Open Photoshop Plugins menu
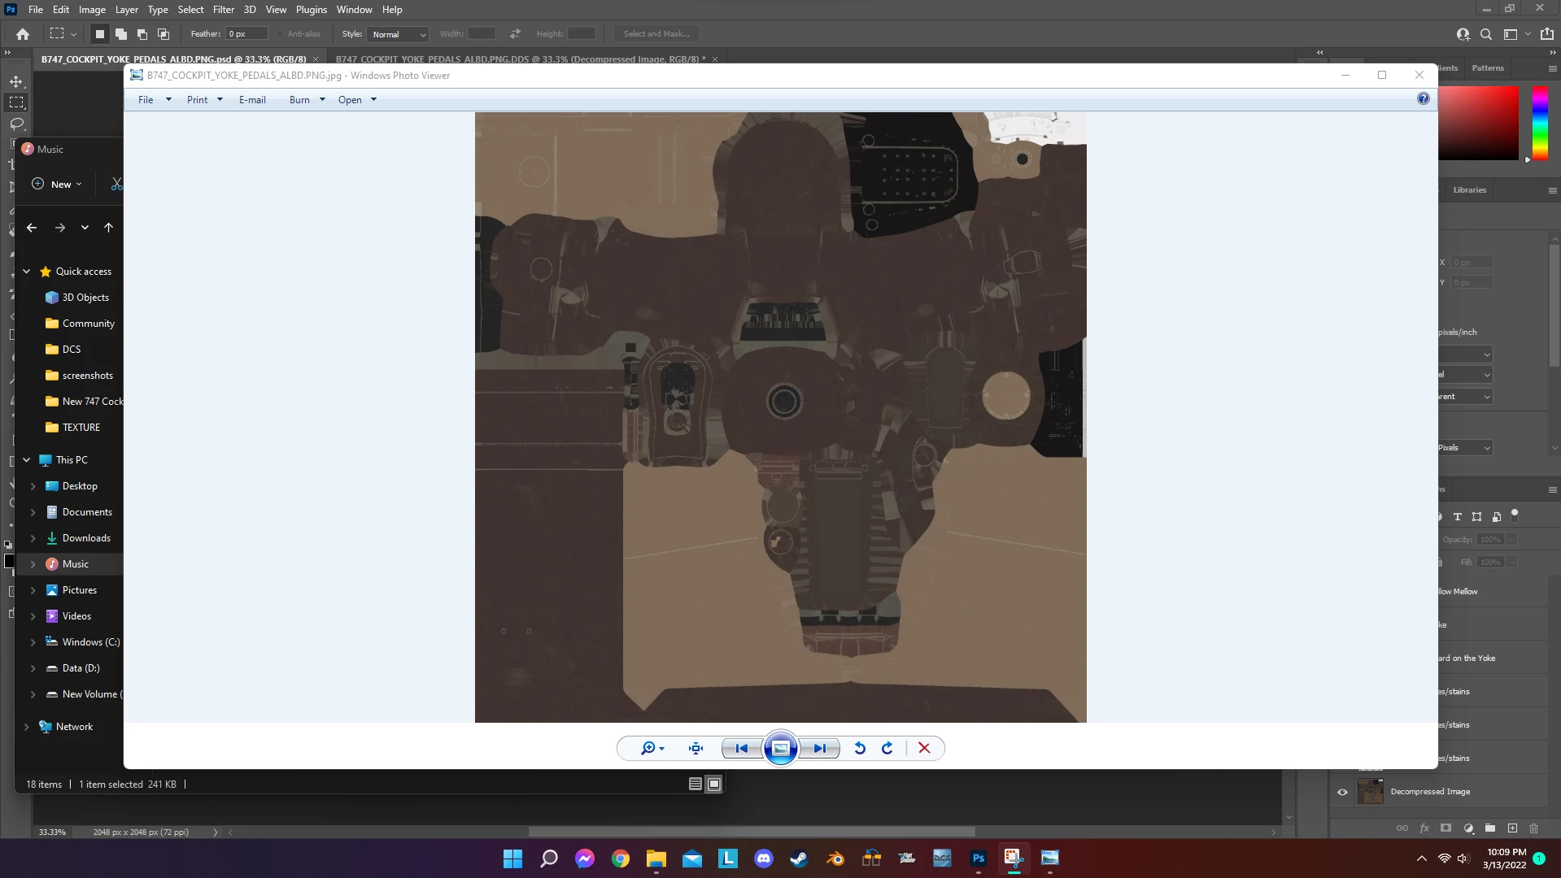 [312, 10]
